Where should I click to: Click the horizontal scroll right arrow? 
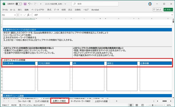point(171,101)
